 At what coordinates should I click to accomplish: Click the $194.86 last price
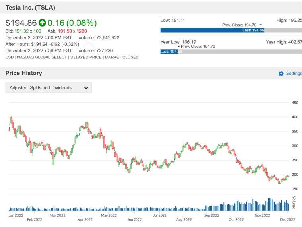pos(21,23)
